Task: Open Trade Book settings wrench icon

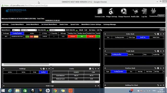Action: (x=158, y=51)
